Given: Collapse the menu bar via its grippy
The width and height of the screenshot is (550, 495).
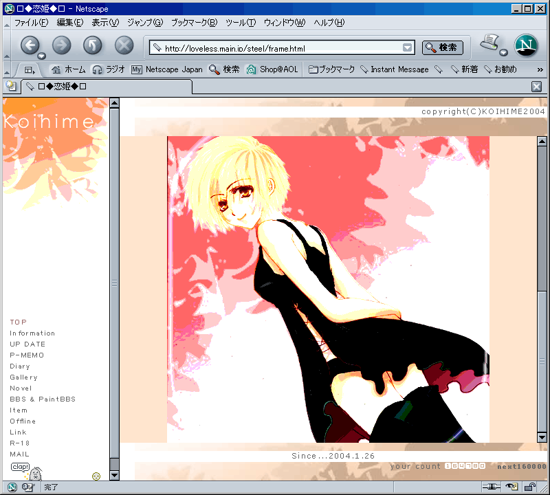Looking at the screenshot, I should tap(7, 23).
